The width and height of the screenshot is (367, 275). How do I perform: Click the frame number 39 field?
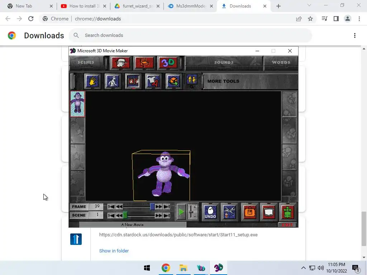click(x=96, y=207)
